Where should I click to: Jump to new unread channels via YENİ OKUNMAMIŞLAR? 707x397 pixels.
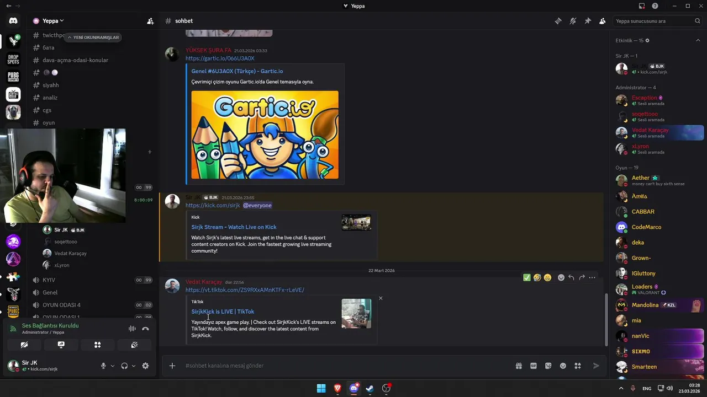pos(93,37)
